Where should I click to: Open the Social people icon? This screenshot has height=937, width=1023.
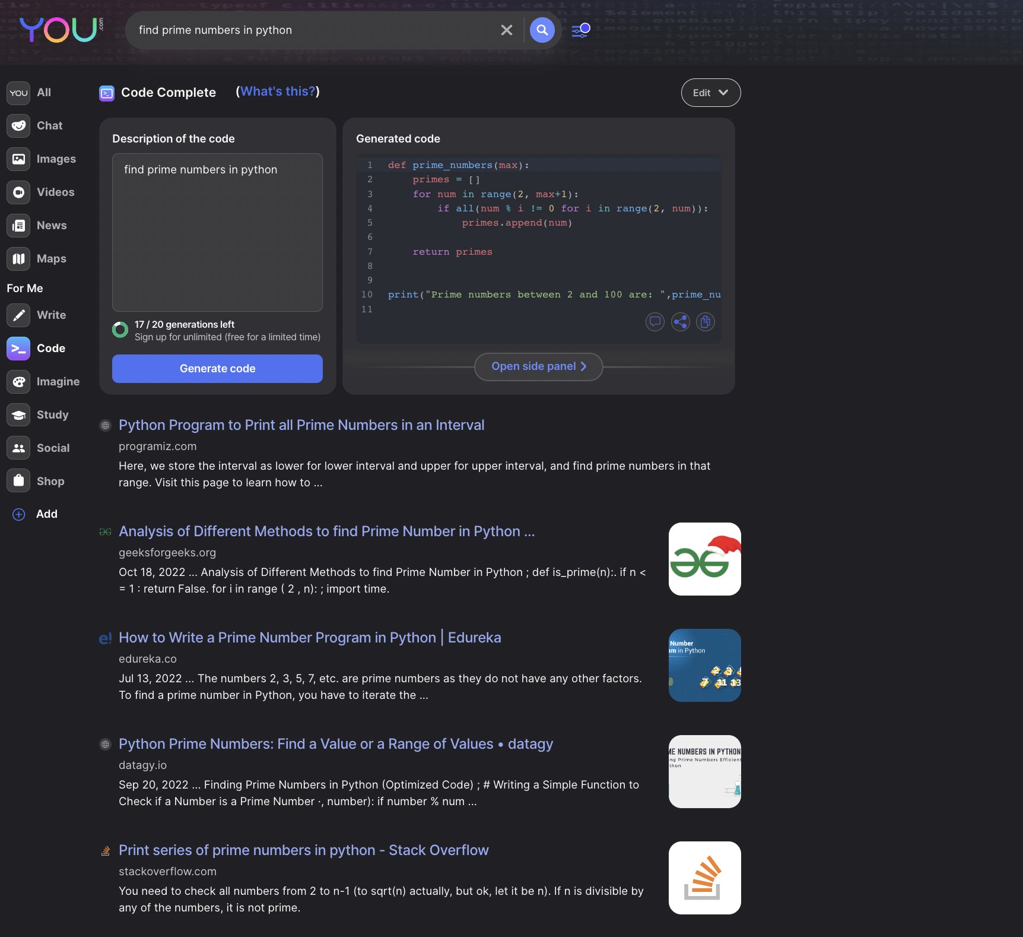[x=18, y=448]
